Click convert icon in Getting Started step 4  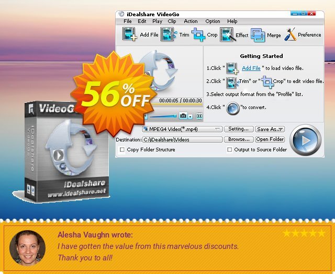(232, 108)
